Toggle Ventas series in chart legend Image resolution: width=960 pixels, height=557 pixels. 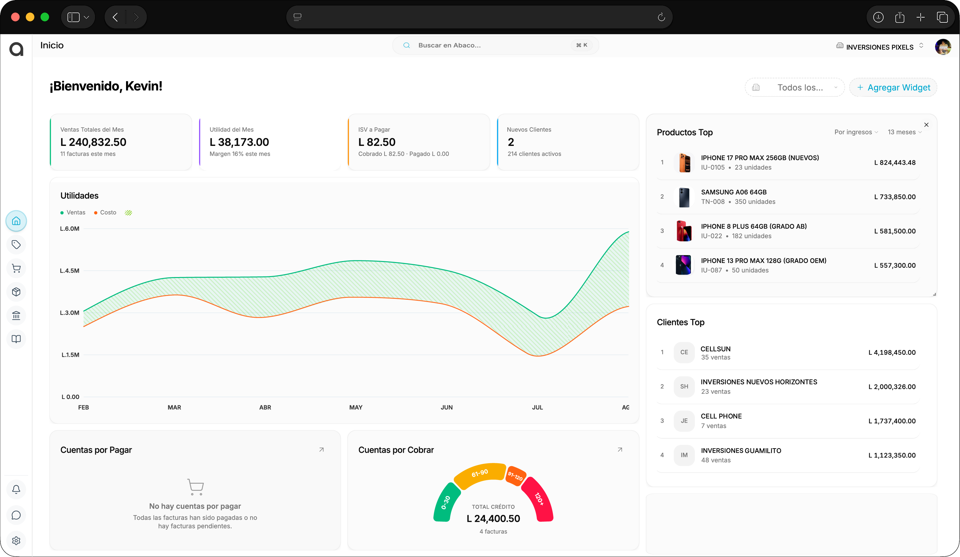pos(73,212)
